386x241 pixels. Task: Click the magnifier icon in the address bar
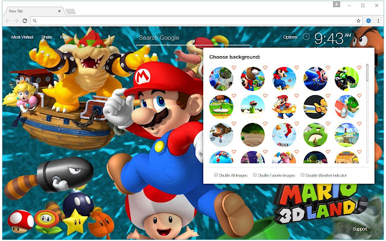(x=35, y=21)
